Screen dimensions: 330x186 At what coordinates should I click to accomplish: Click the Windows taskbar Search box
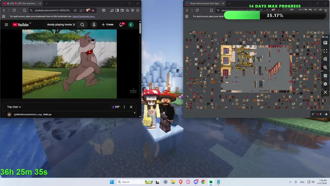click(135, 182)
